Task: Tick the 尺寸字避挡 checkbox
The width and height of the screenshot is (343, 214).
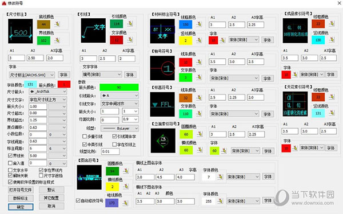Action: point(41,175)
